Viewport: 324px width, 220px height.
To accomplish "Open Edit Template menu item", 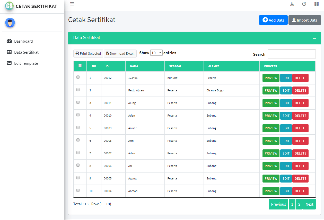I will pos(26,63).
